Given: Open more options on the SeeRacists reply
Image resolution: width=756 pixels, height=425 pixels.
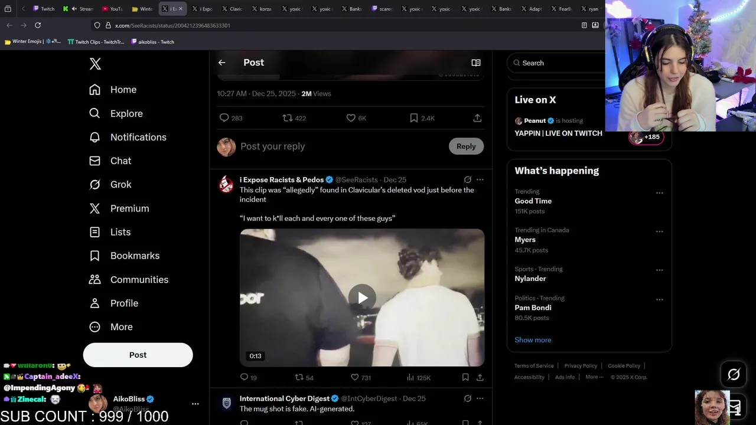Looking at the screenshot, I should click(480, 180).
